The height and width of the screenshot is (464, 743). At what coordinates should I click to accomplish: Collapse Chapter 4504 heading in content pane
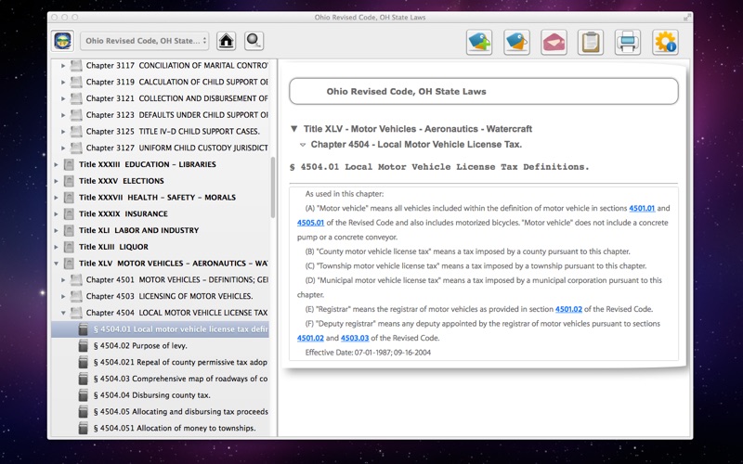pos(303,145)
